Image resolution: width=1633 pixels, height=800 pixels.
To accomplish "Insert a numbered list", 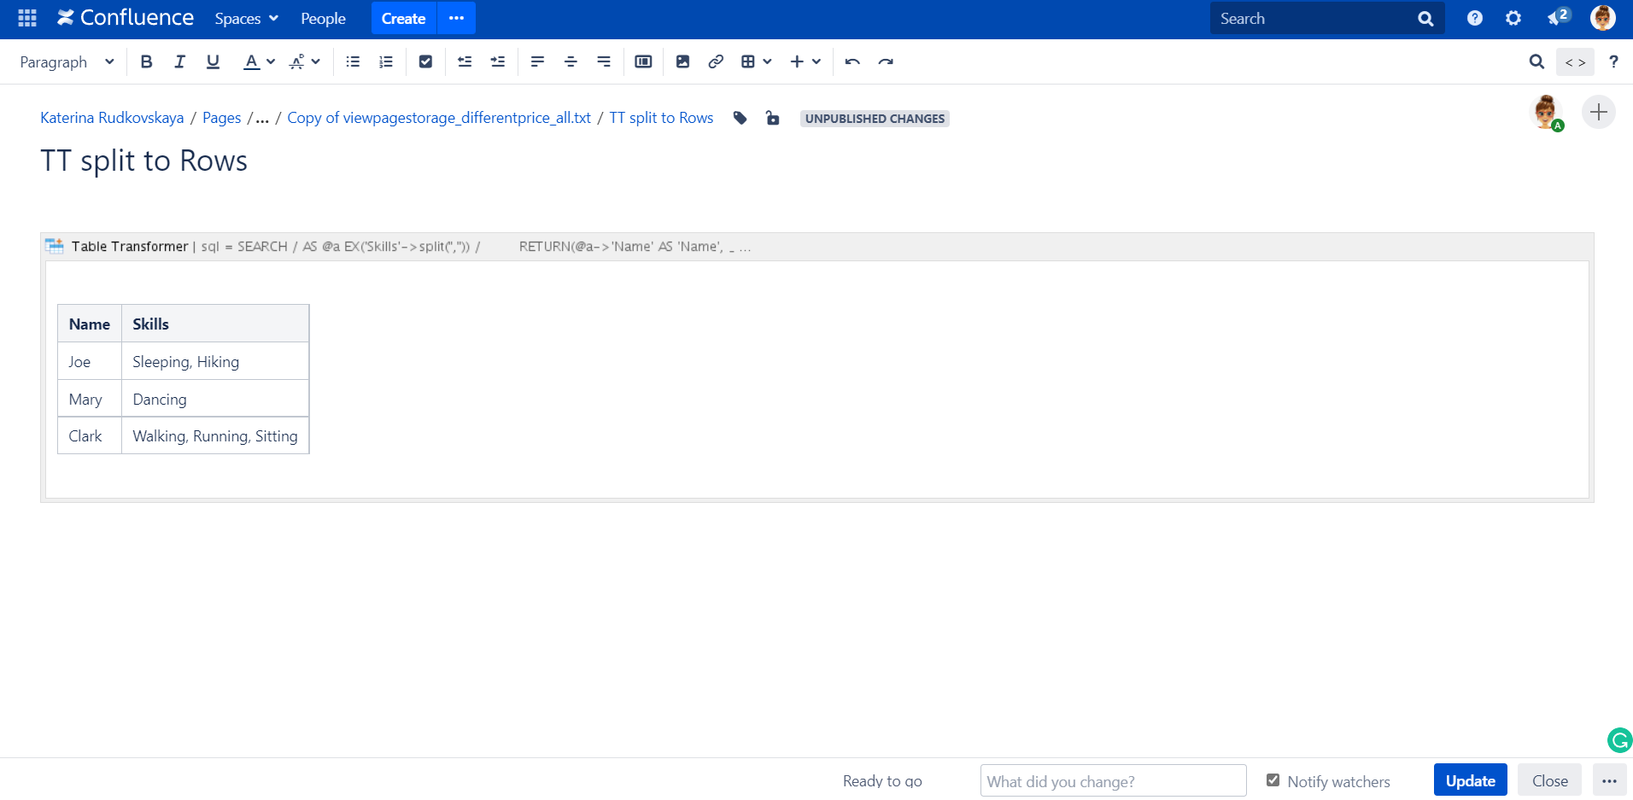I will point(386,61).
